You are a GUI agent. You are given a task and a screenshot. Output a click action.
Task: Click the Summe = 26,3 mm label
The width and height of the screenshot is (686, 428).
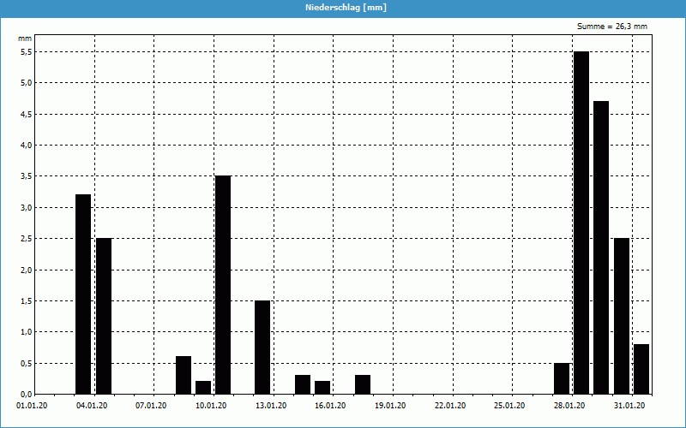point(611,27)
